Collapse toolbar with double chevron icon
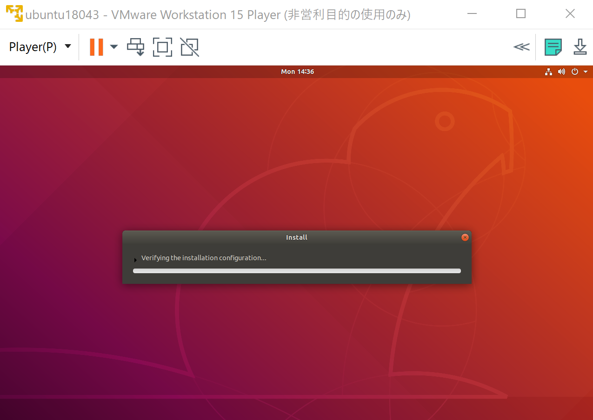Image resolution: width=593 pixels, height=420 pixels. click(x=521, y=47)
